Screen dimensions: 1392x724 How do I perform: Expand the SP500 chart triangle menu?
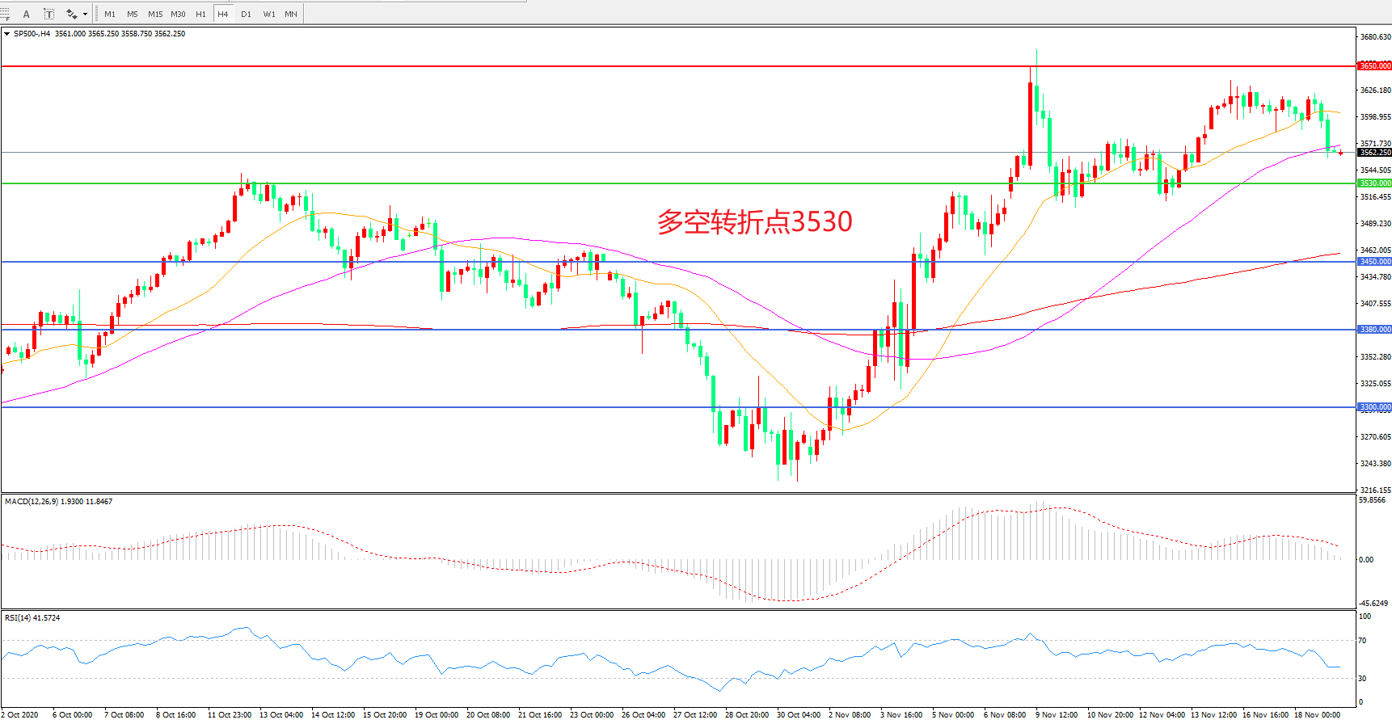(6, 34)
